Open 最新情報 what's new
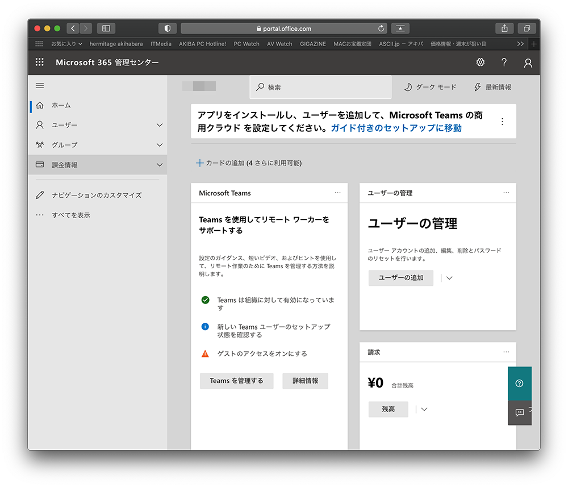This screenshot has height=487, width=568. [492, 87]
